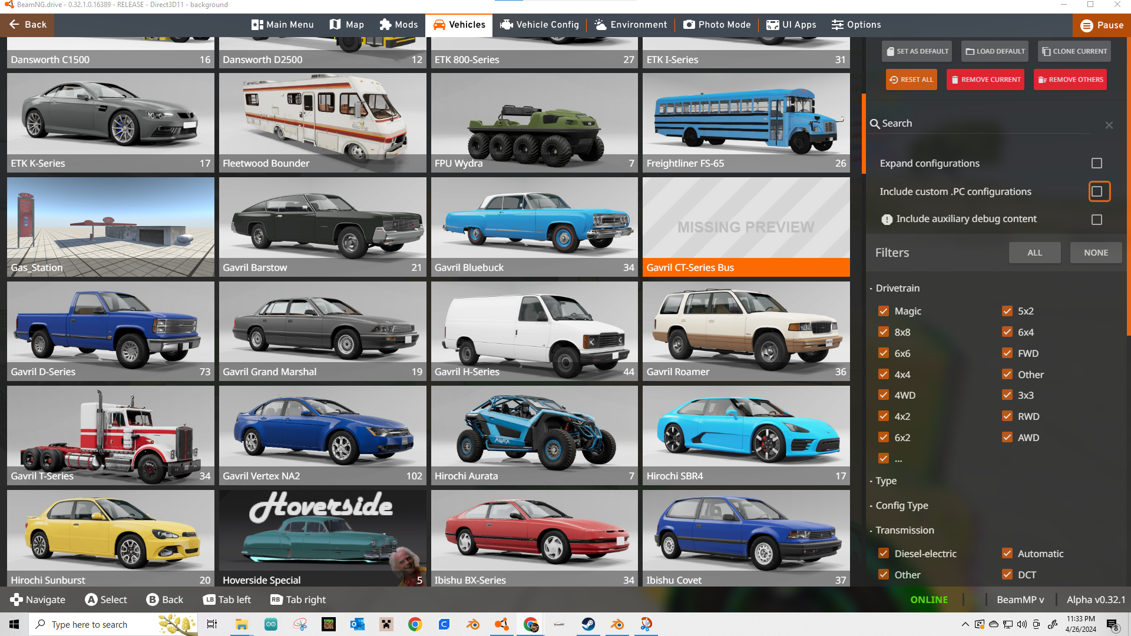This screenshot has width=1131, height=636.
Task: Click the A Select controller icon
Action: click(x=91, y=599)
